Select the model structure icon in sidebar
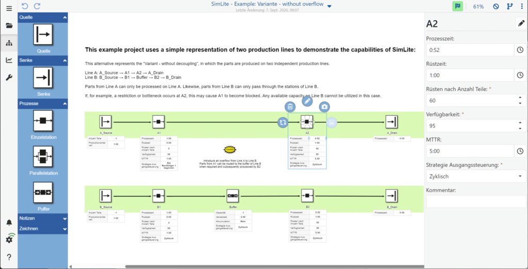The width and height of the screenshot is (528, 269). tap(9, 43)
